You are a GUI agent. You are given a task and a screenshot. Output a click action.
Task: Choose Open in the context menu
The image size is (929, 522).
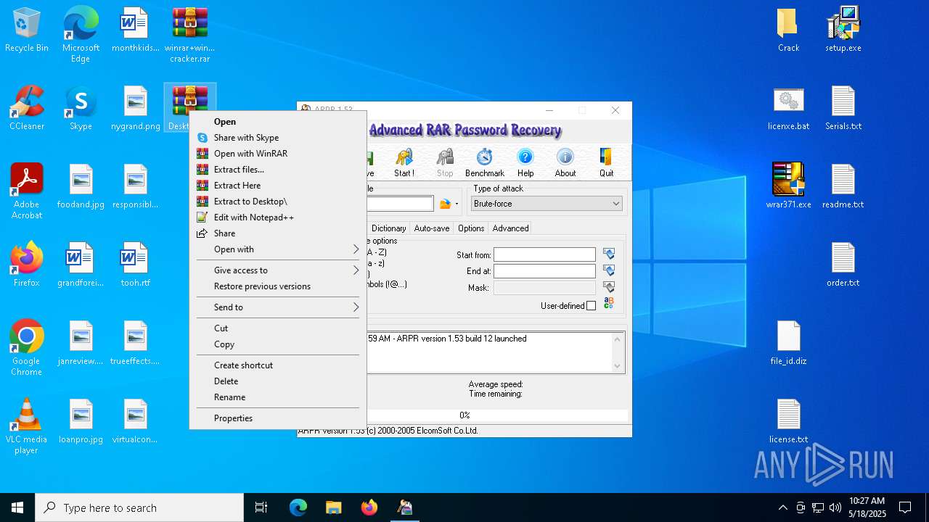tap(278, 122)
